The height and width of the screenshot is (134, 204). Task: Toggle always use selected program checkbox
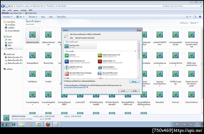tap(64, 81)
